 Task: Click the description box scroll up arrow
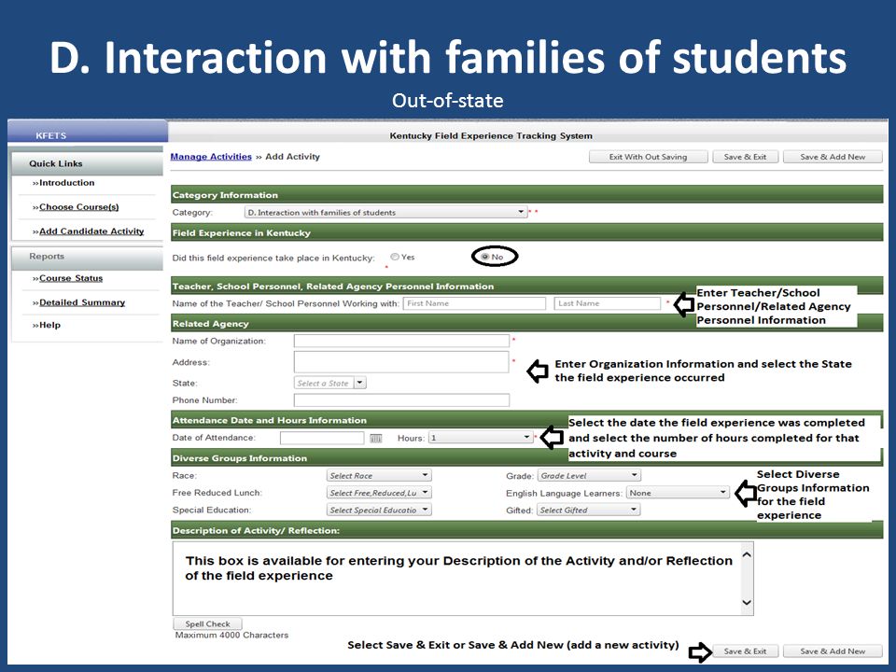(x=747, y=554)
